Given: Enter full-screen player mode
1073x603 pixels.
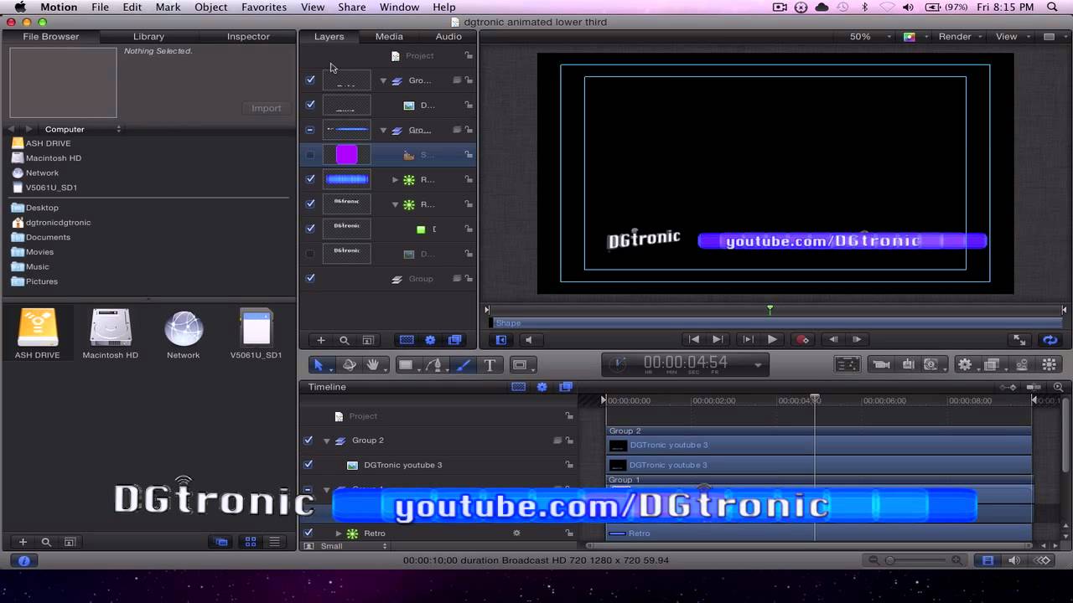Looking at the screenshot, I should (x=1019, y=339).
